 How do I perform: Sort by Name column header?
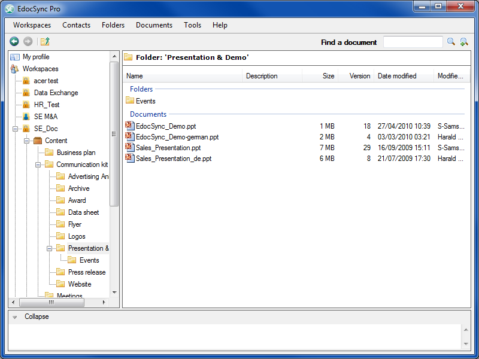183,76
